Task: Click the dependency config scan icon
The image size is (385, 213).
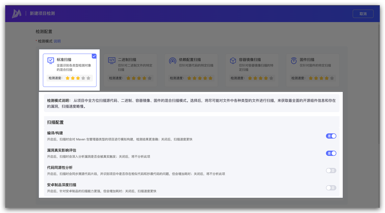Action: click(172, 61)
